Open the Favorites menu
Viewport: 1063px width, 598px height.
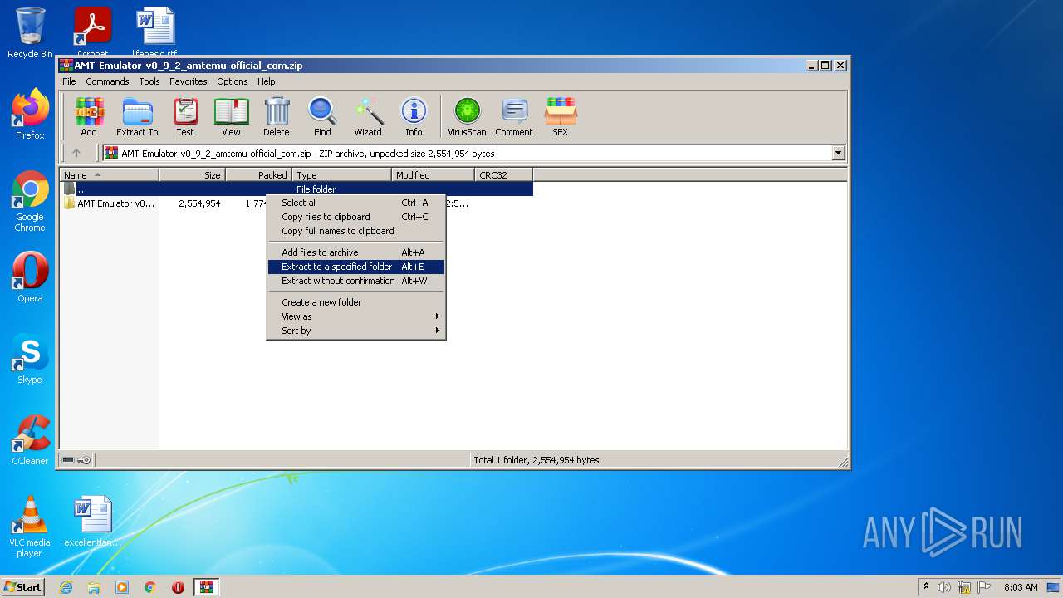click(189, 81)
